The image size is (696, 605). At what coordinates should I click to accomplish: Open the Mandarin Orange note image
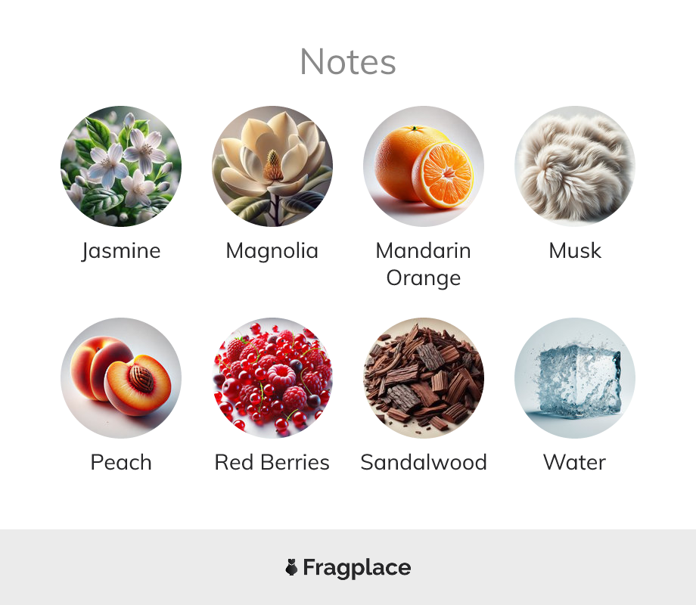[424, 166]
